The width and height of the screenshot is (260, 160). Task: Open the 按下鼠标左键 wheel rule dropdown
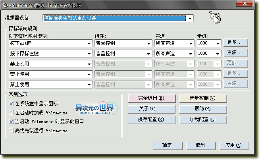click(x=50, y=54)
